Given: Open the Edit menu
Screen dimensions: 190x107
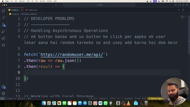Looking at the screenshot, I should (16, 1).
